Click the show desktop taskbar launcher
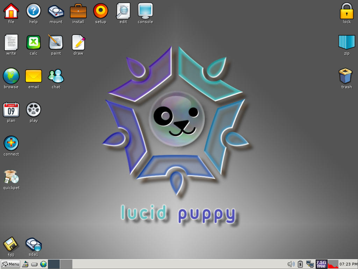 pos(25,264)
